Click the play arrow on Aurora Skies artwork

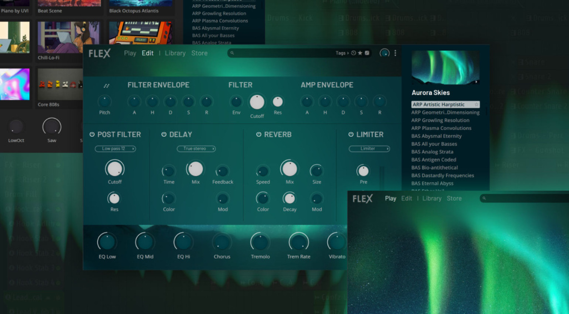coord(476,82)
